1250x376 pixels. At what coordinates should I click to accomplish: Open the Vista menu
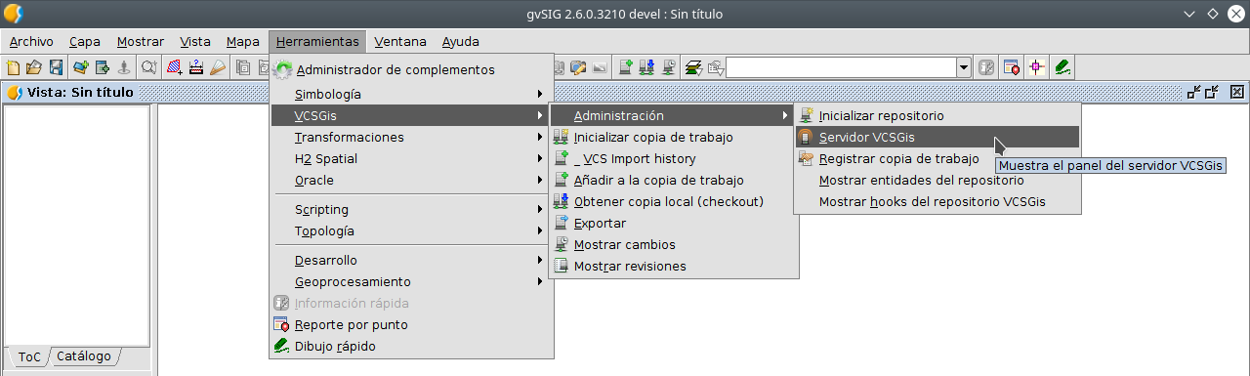pos(195,42)
